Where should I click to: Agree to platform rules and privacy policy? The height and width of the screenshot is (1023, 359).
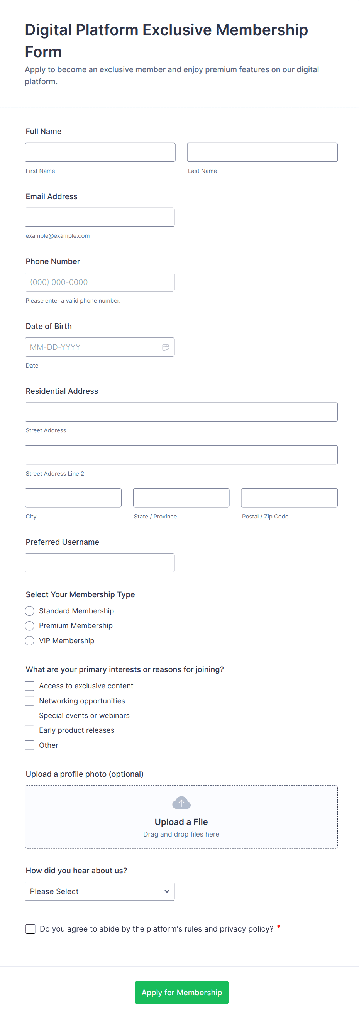click(x=30, y=929)
